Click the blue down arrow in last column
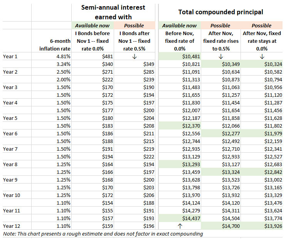The image size is (286, 239). [262, 56]
